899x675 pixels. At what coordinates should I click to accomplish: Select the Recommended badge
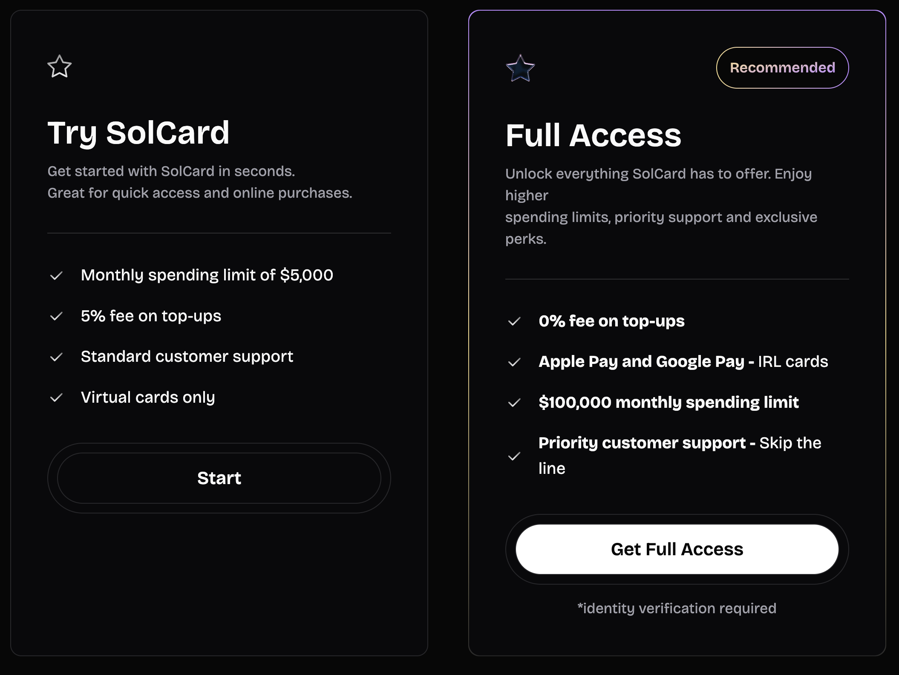point(782,68)
